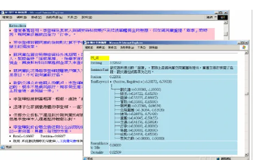Viewport: 253px width, 160px height.
Task: Open 說明 menu in the front detail window
Action: (153, 47)
